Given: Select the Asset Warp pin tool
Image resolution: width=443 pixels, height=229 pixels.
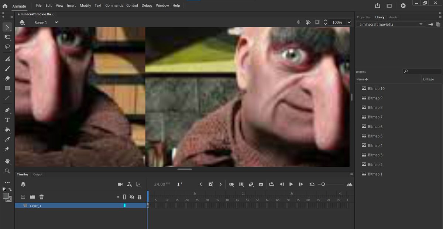Looking at the screenshot, I should 7,149.
